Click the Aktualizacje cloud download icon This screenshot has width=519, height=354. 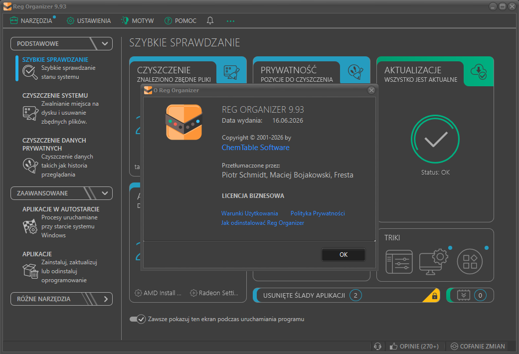pos(479,71)
